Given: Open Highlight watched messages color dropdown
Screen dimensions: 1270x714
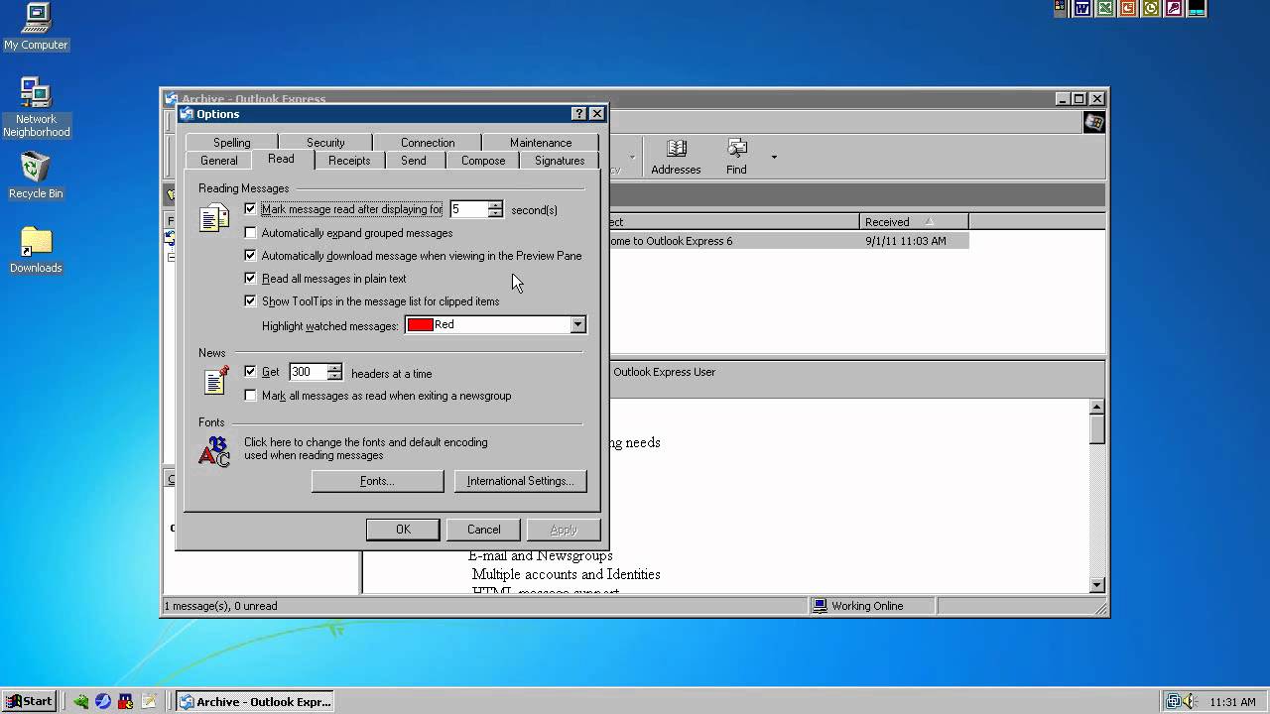Looking at the screenshot, I should point(577,324).
